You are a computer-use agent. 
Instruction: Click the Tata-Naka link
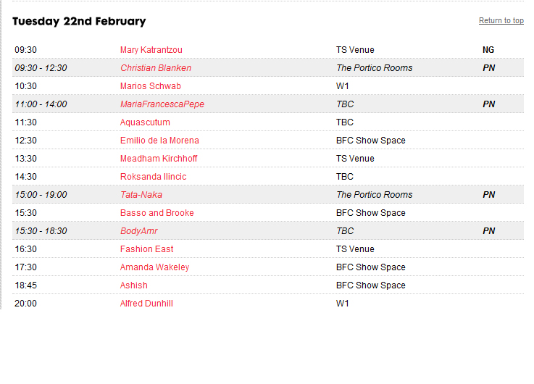tap(141, 195)
